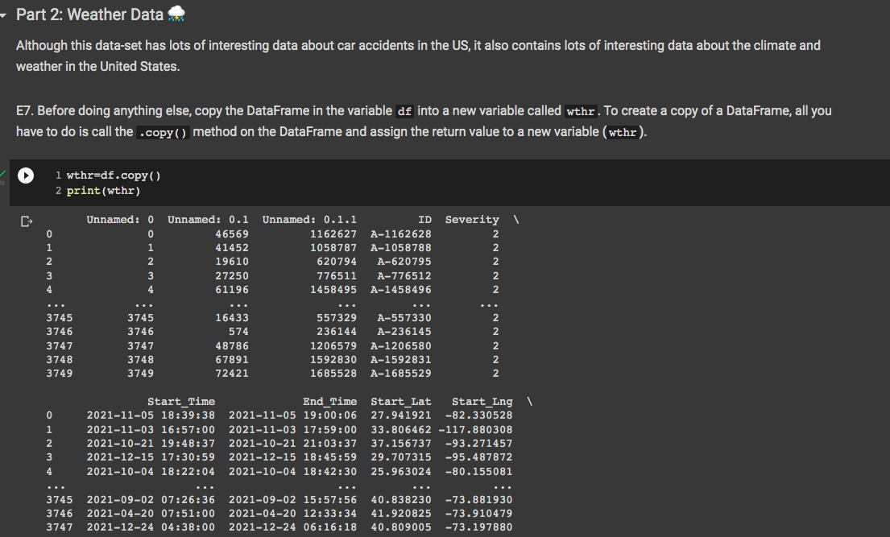Run the cell with the play button

25,176
